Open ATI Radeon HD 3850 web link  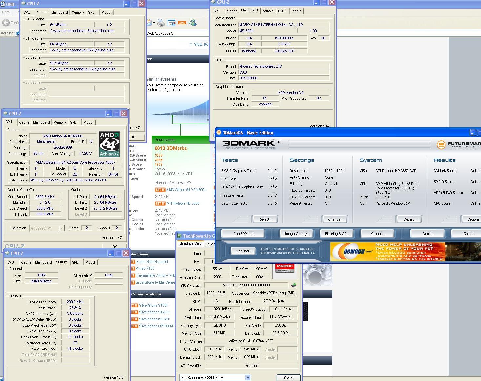point(183,203)
